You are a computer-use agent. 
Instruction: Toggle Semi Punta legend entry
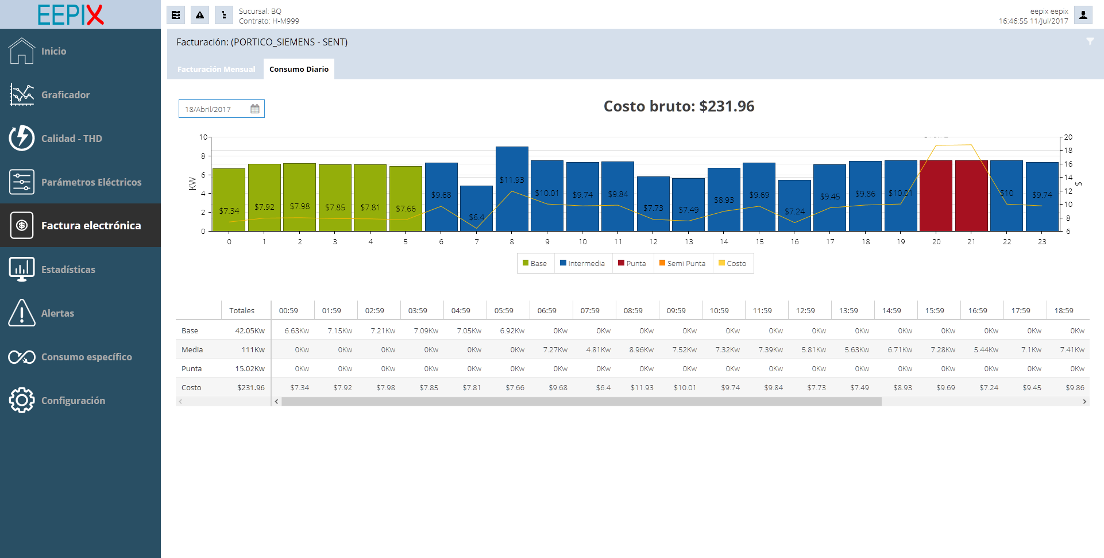coord(682,263)
